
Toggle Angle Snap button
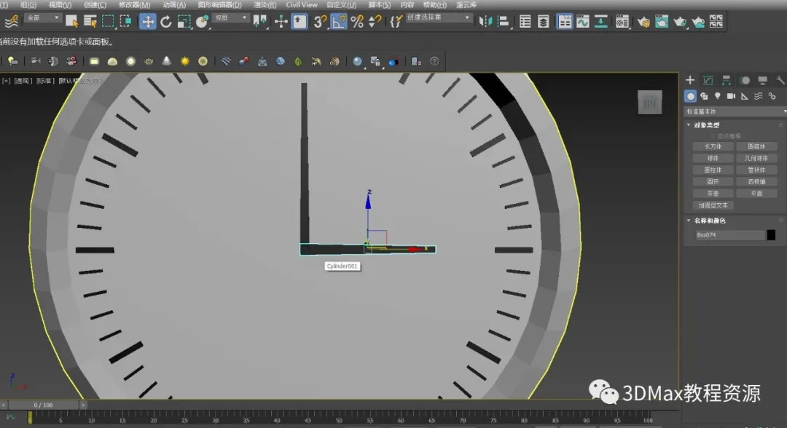[338, 22]
